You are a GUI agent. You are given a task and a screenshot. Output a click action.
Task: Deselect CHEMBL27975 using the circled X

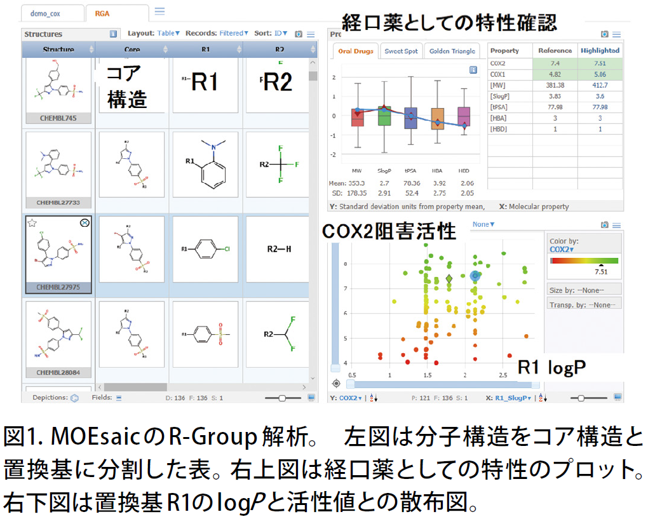84,223
